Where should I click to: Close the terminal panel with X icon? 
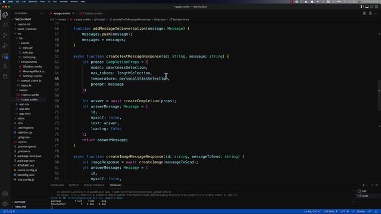(377, 185)
